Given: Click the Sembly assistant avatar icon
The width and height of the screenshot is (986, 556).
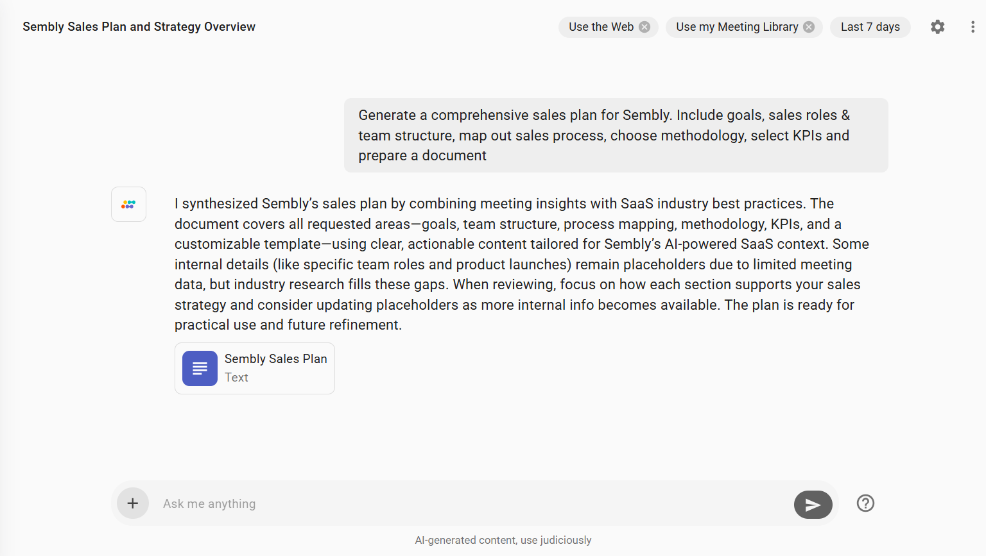Looking at the screenshot, I should pyautogui.click(x=128, y=204).
